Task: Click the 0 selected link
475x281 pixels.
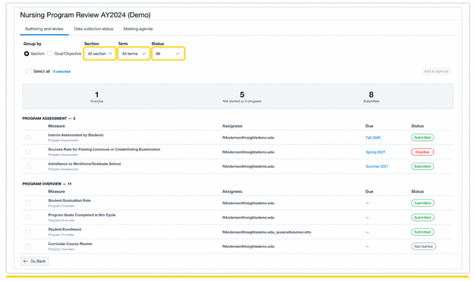Action: [62, 71]
